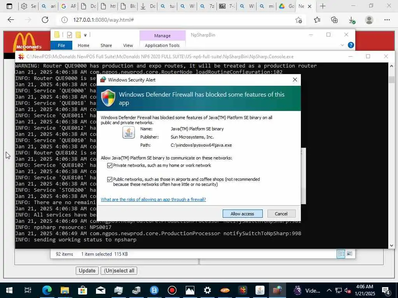Open the Java coffee cup taskbar icon
This screenshot has height=298, width=398.
pyautogui.click(x=260, y=290)
